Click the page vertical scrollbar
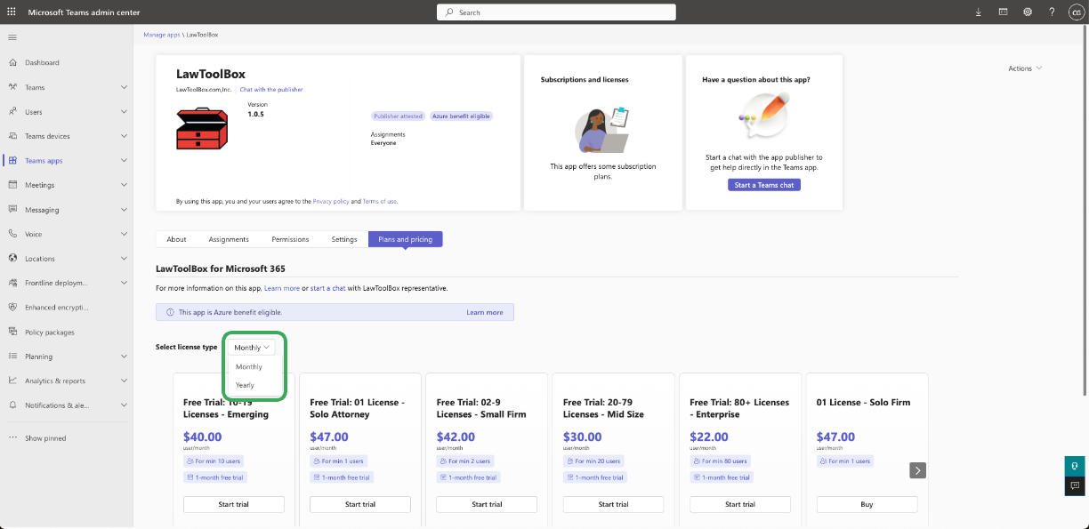1089x529 pixels. tap(1086, 209)
